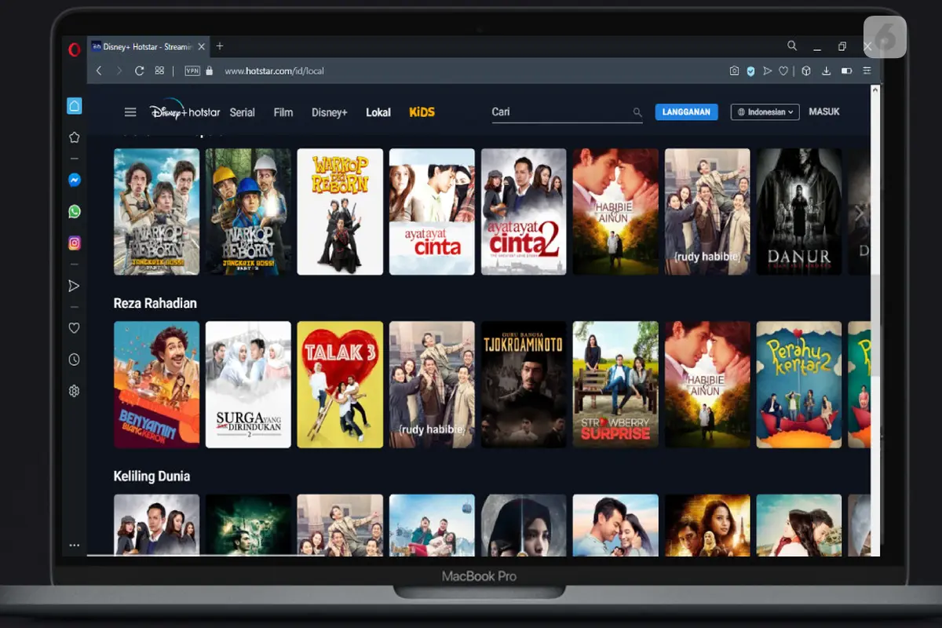The image size is (942, 628).
Task: Expand the sidebar three-dots menu
Action: point(75,545)
